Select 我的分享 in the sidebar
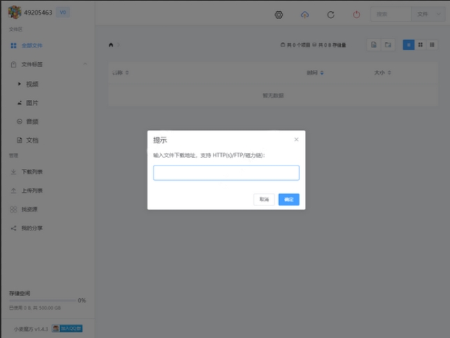Image resolution: width=450 pixels, height=338 pixels. pyautogui.click(x=31, y=228)
